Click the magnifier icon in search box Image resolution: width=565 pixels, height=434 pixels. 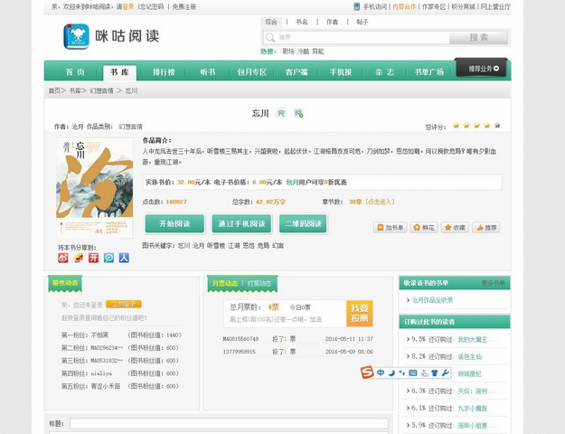click(269, 38)
